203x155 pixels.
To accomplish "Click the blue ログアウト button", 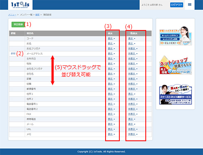I will (x=177, y=5).
